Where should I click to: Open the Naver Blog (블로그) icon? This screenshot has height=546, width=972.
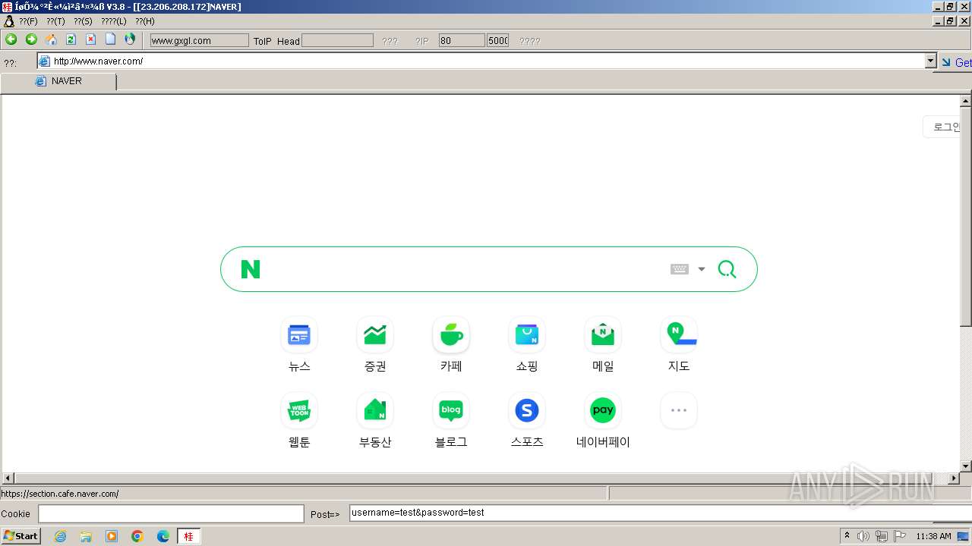[451, 410]
